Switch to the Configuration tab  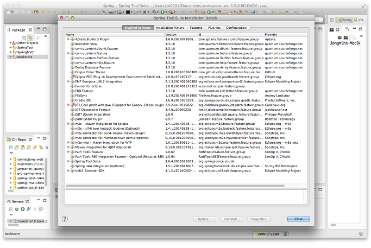(x=236, y=28)
